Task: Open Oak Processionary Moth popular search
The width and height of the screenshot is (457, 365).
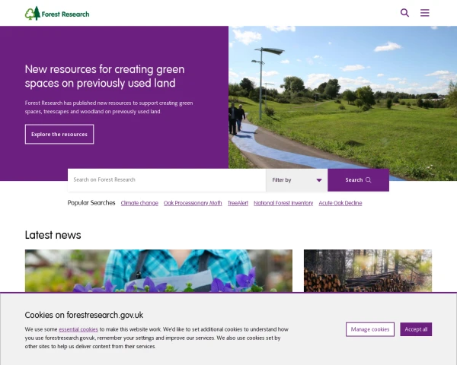Action: coord(193,204)
